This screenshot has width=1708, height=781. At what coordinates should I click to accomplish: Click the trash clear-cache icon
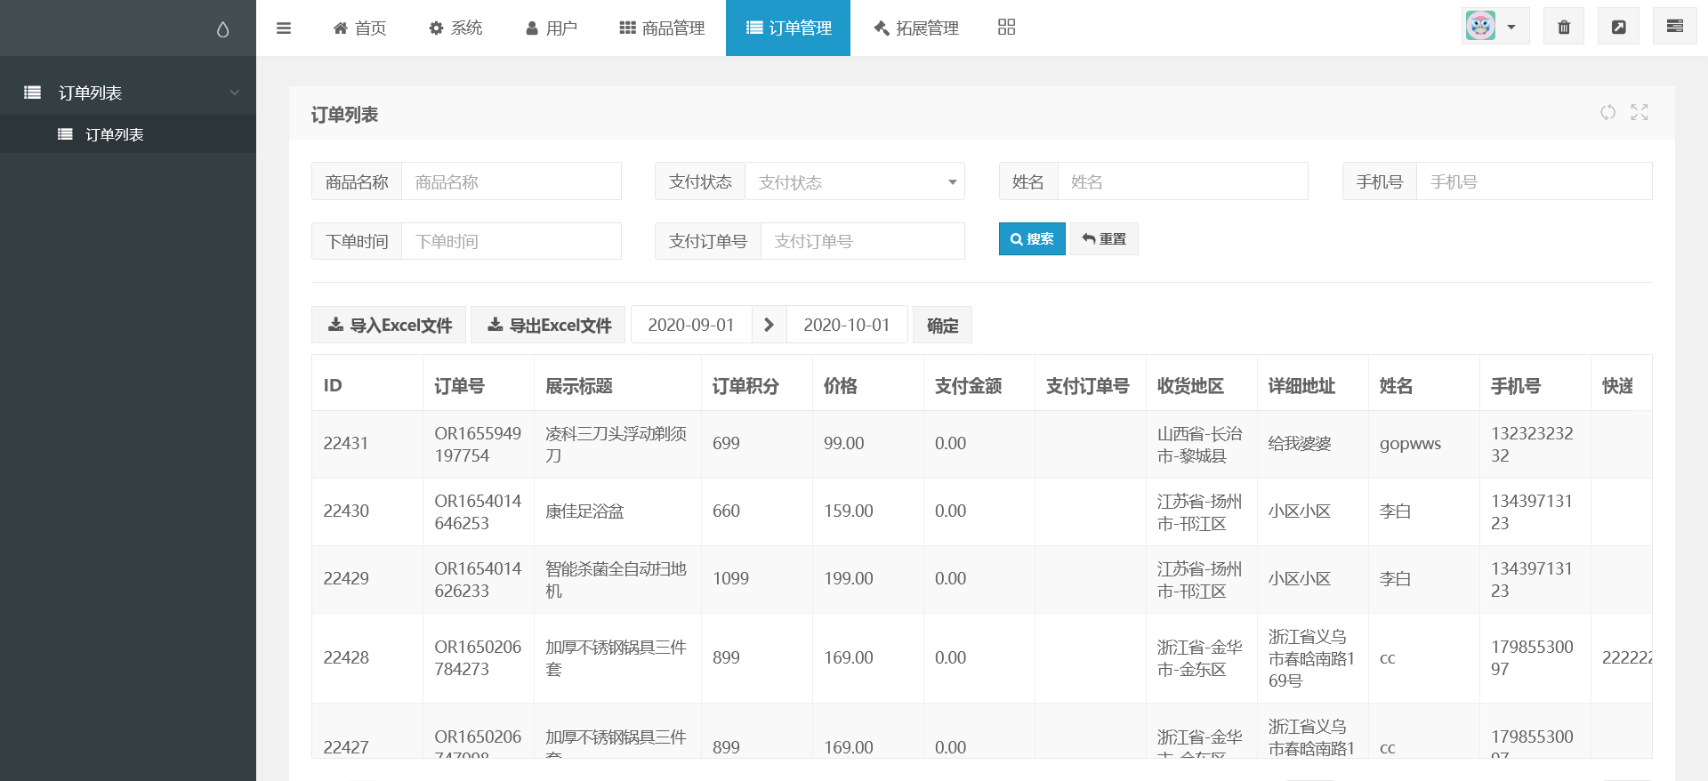[x=1563, y=27]
